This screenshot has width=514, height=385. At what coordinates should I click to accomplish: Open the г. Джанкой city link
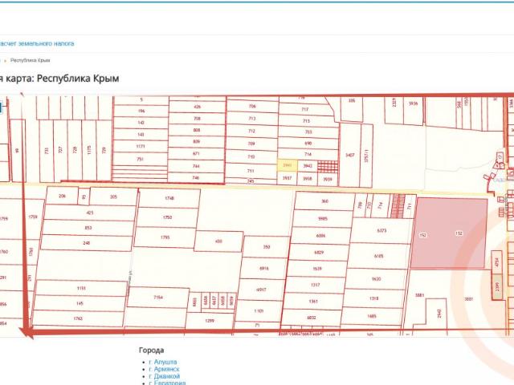pyautogui.click(x=164, y=376)
